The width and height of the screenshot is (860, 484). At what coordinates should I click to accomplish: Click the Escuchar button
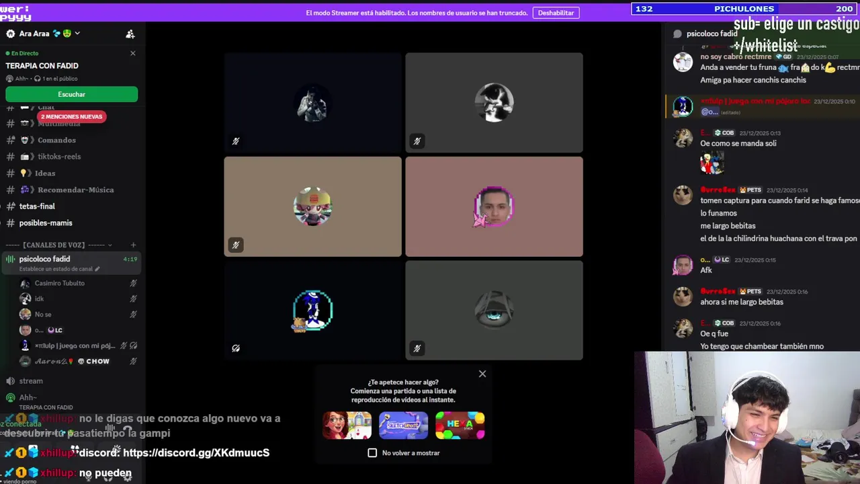pos(71,95)
